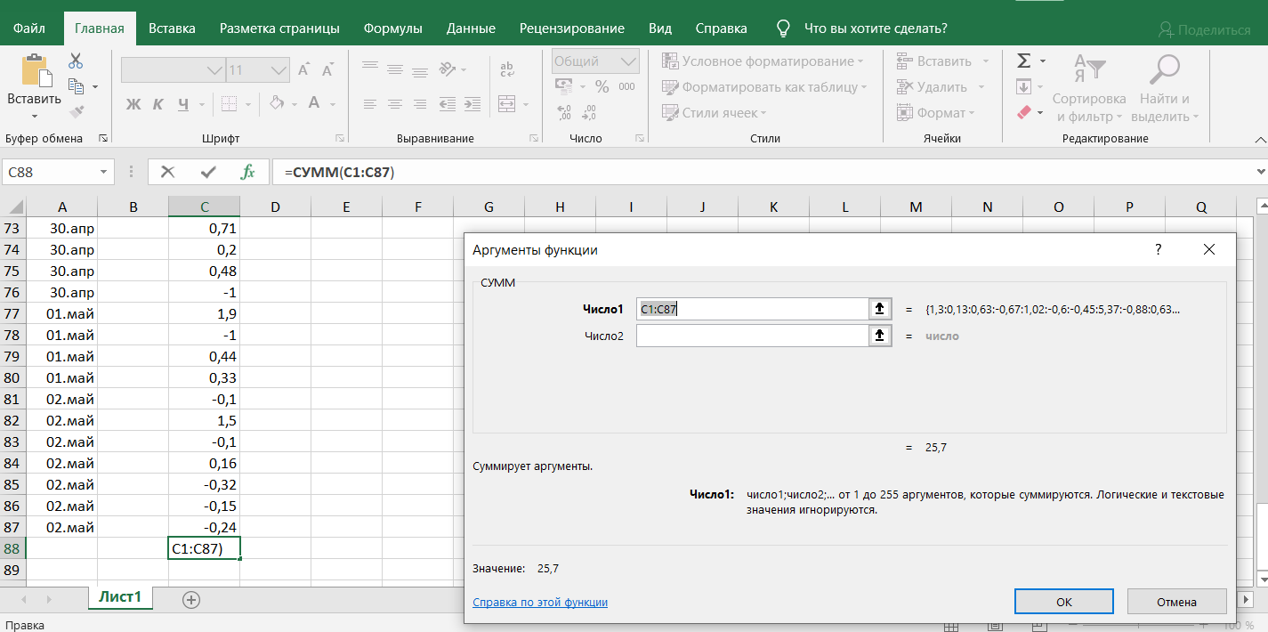Image resolution: width=1268 pixels, height=632 pixels.
Task: Collapse dialog using Число1 range selector
Action: pyautogui.click(x=879, y=309)
